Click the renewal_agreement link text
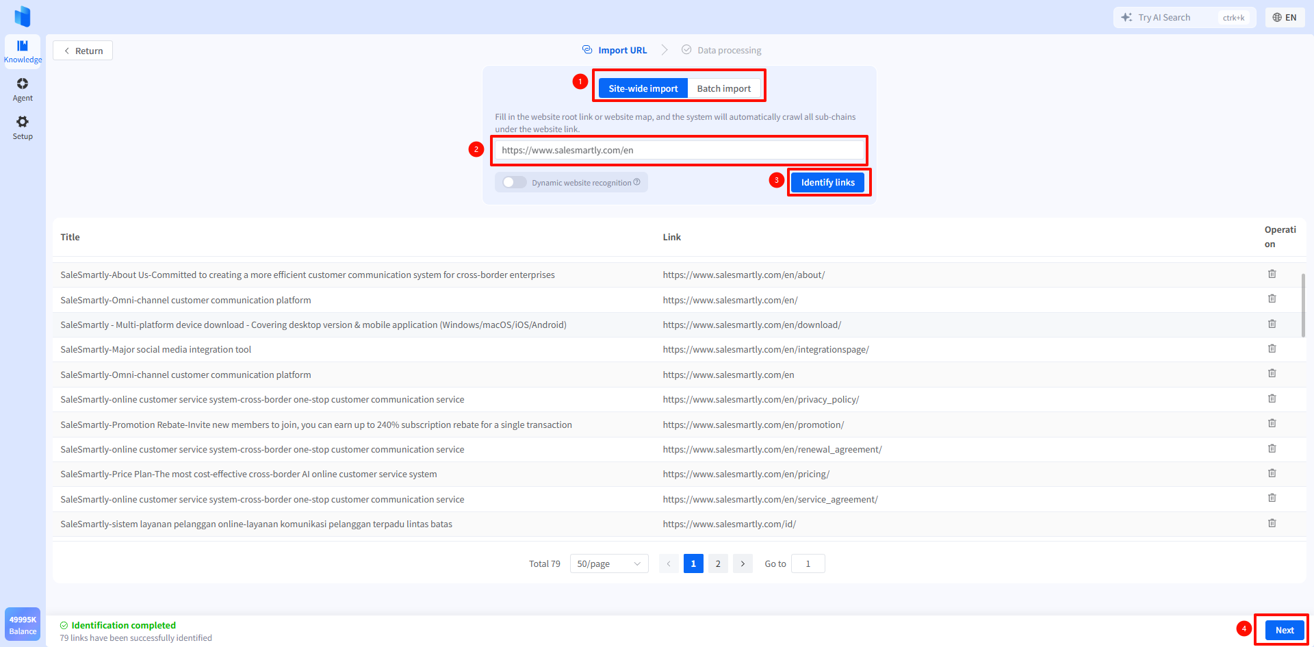The width and height of the screenshot is (1314, 647). (773, 449)
